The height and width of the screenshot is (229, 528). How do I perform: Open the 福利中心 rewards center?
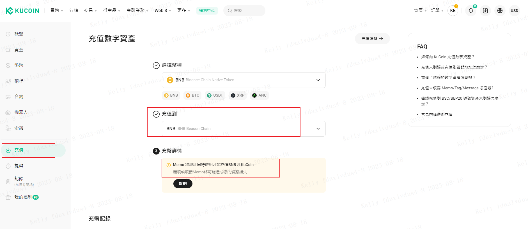(207, 11)
